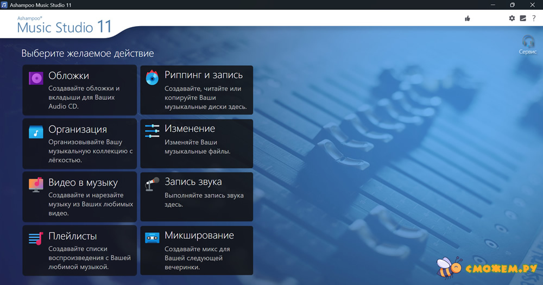The height and width of the screenshot is (285, 543).
Task: Restore down the application window
Action: [513, 5]
